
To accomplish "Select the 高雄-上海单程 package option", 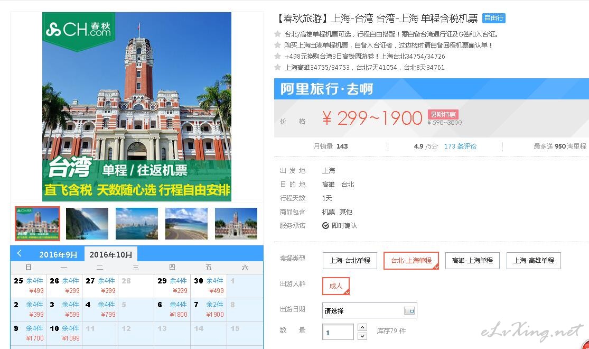I will click(472, 260).
